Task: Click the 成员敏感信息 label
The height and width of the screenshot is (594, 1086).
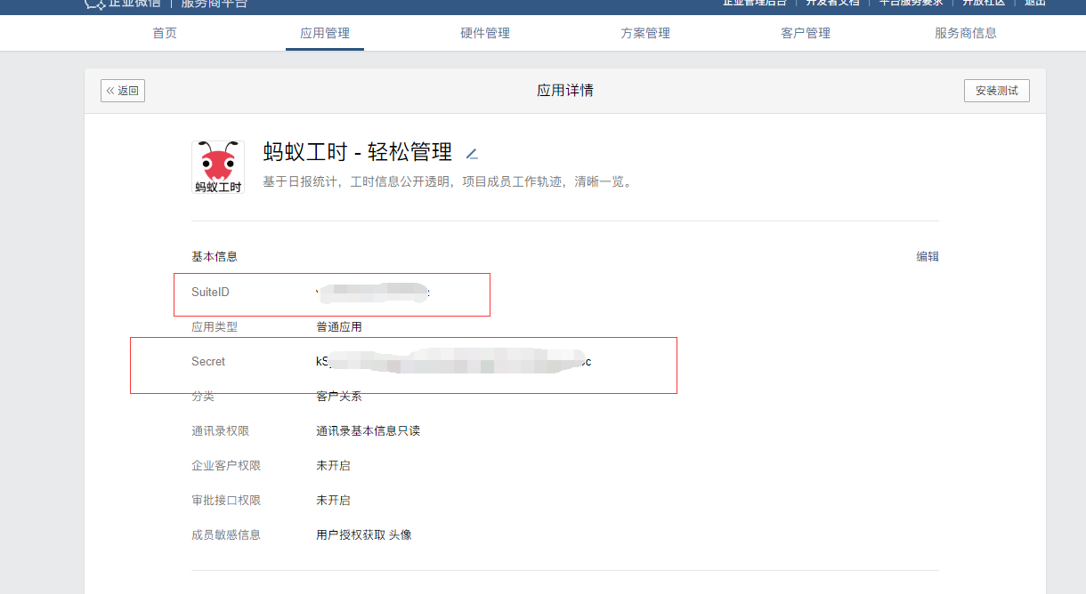Action: 226,535
